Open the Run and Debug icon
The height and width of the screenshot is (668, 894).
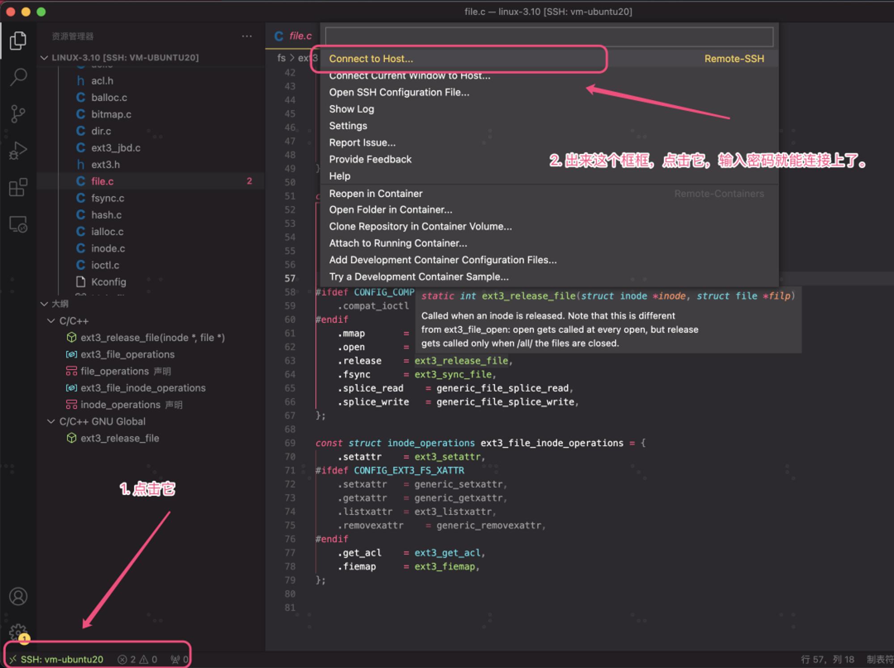click(x=18, y=151)
